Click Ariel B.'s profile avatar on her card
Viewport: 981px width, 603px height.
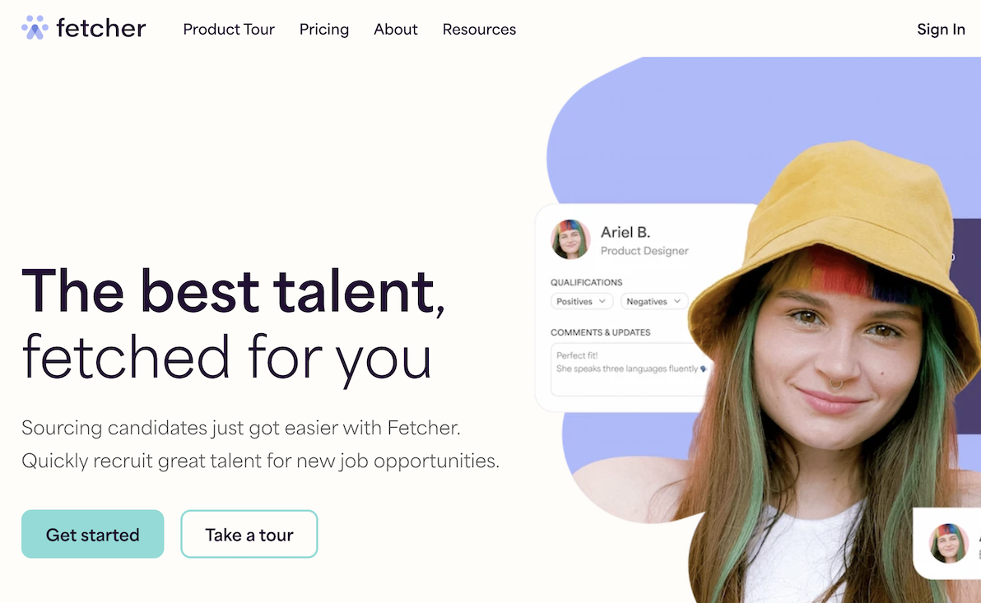point(570,239)
